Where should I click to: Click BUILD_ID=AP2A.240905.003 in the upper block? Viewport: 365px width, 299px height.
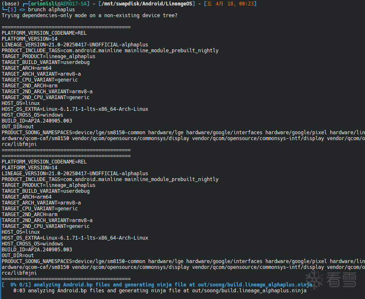(37, 121)
